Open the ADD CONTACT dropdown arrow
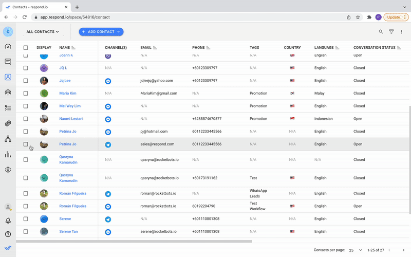Screen dimensions: 411x257 119,32
